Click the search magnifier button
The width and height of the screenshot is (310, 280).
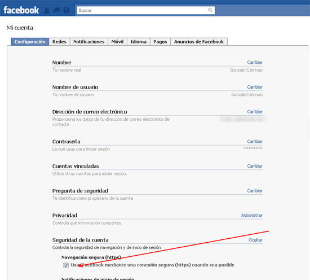pyautogui.click(x=210, y=10)
